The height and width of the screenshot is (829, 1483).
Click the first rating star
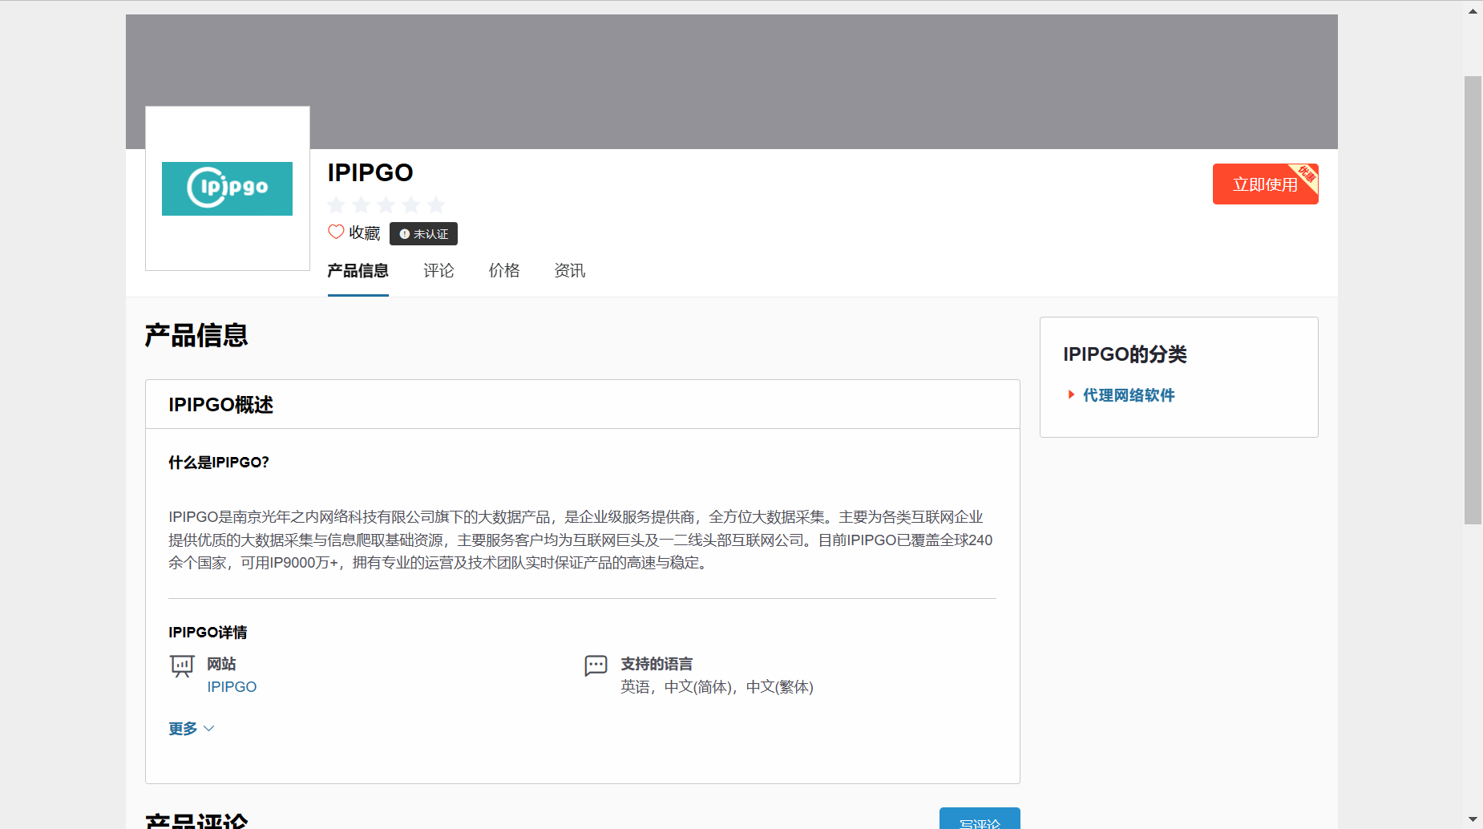(337, 204)
